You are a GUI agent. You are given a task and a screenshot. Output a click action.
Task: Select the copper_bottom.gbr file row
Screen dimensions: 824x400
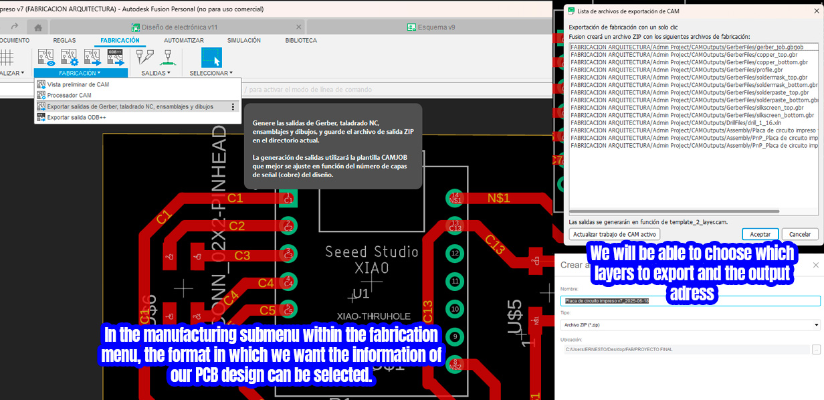694,62
